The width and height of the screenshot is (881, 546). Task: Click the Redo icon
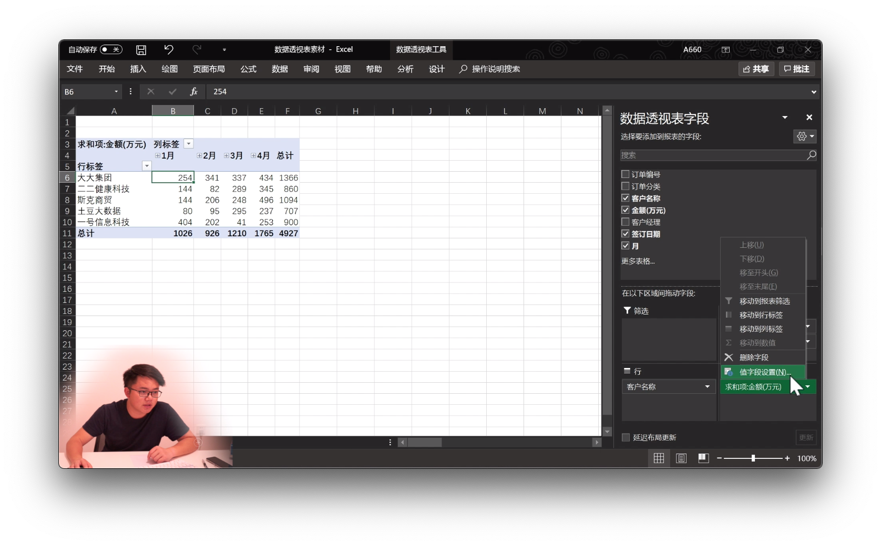pos(197,49)
